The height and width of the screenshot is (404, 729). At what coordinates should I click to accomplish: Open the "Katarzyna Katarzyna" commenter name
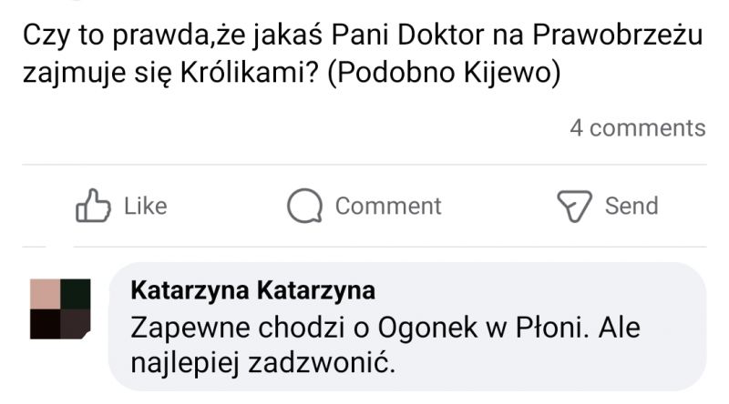(253, 291)
